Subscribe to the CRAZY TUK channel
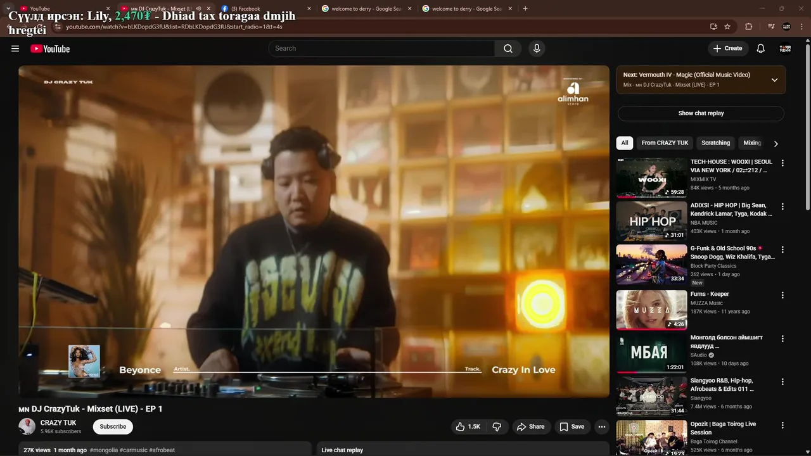This screenshot has width=811, height=456. coord(113,427)
